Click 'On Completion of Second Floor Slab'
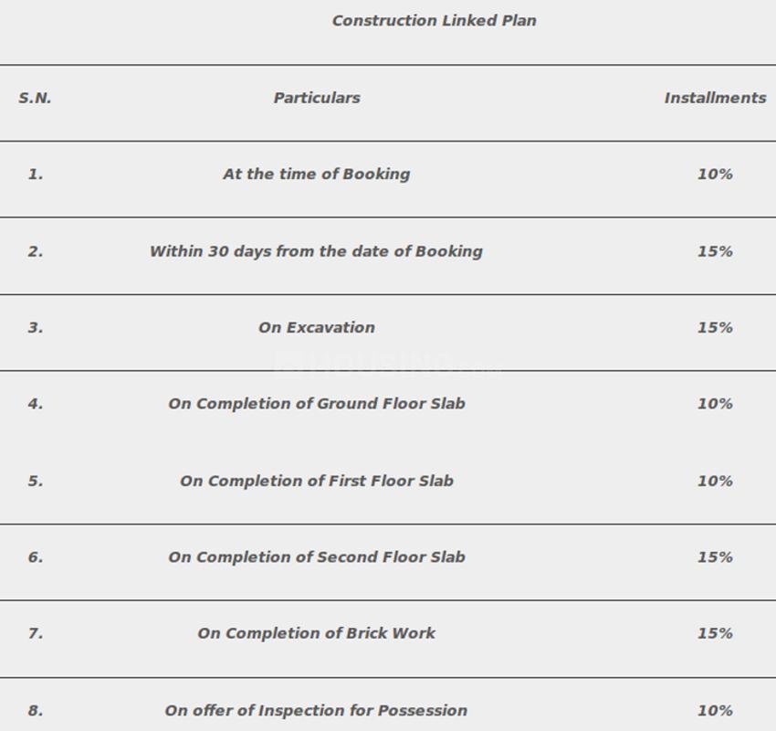Screen dimensions: 776x731 [317, 557]
